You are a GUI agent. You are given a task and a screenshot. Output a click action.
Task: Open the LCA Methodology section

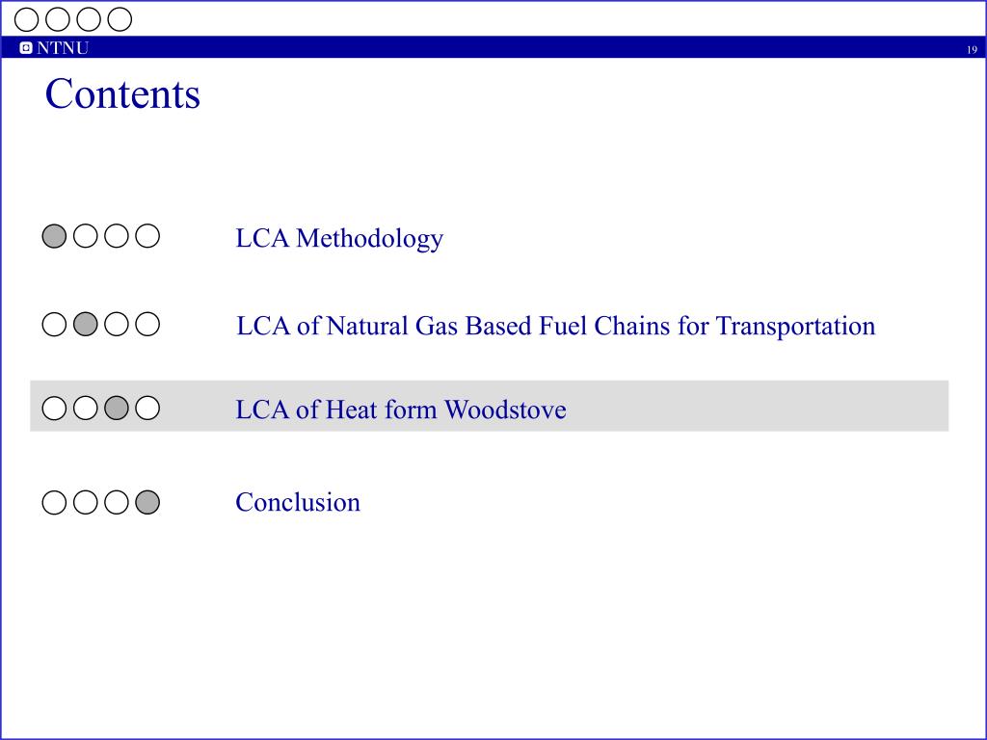(x=339, y=239)
